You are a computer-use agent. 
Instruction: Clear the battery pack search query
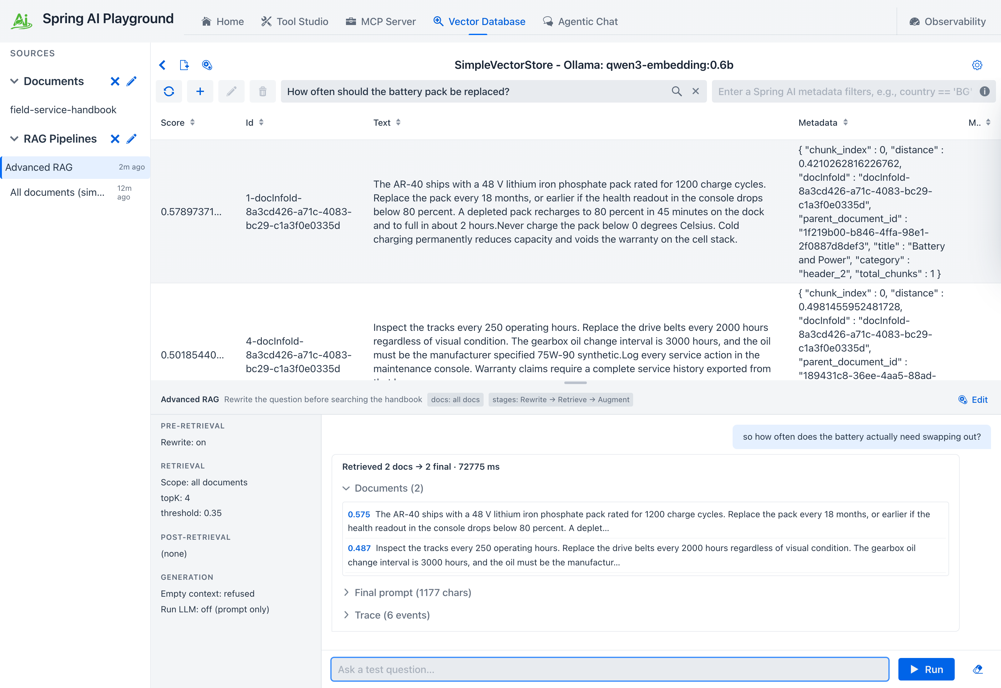point(696,91)
